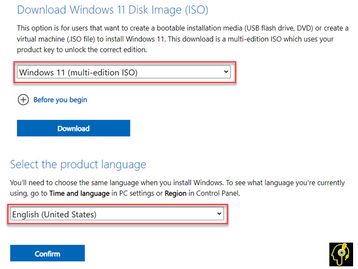This screenshot has width=358, height=269.
Task: Open the English (United States) language dropdown
Action: (x=117, y=214)
